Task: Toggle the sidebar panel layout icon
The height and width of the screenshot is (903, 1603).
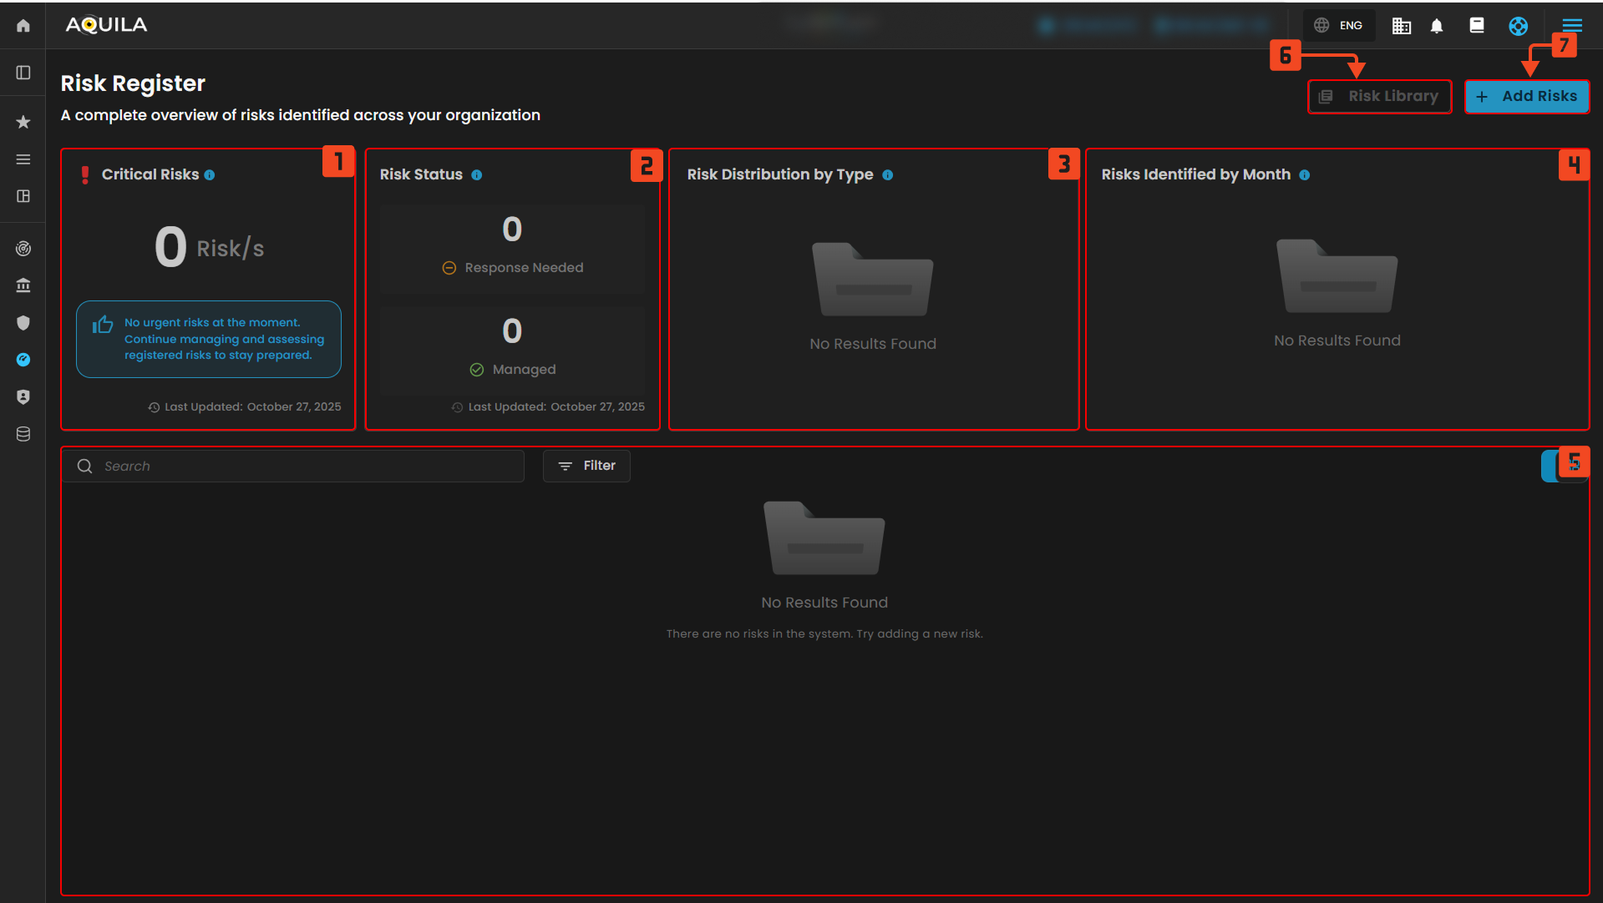Action: [x=23, y=73]
